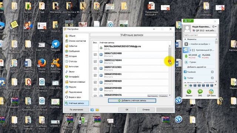
Task: Click the VK icon of account 380971931901
Action: pyautogui.click(x=101, y=68)
